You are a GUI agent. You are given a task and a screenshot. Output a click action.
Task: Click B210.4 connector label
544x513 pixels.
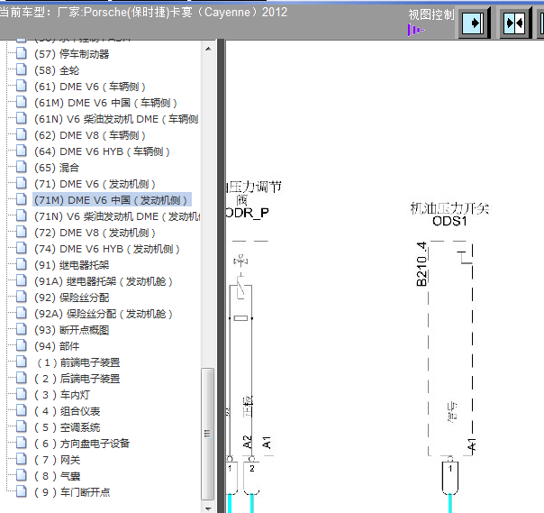(x=422, y=264)
